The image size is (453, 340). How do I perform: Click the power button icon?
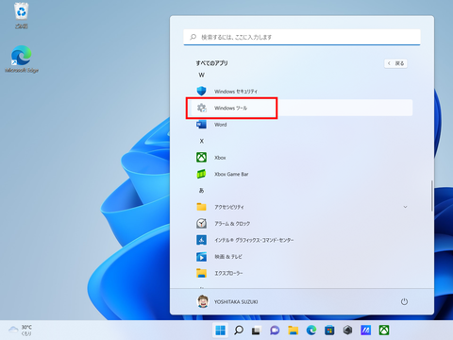tap(404, 301)
